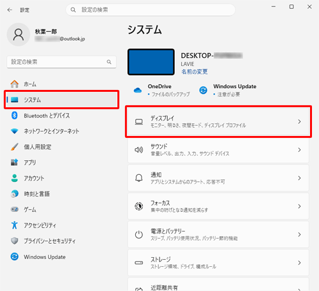The image size is (319, 291).
Task: Click the account name 秋葉一郎
Action: tap(46, 31)
